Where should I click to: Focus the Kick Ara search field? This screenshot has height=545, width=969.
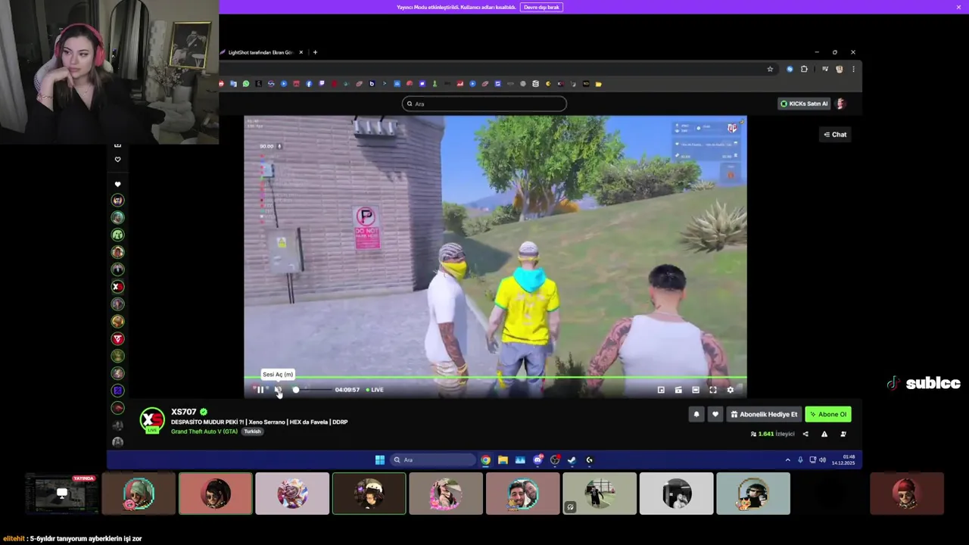click(x=484, y=104)
